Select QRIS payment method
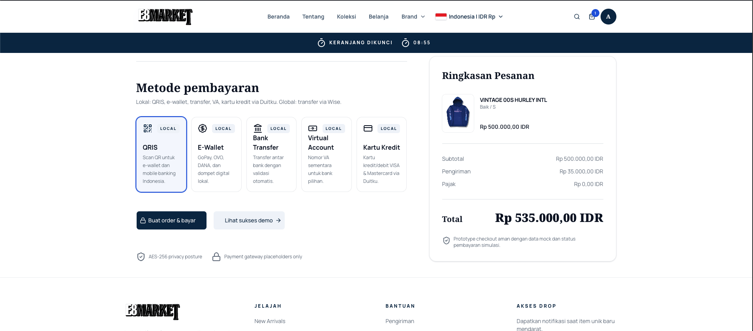The image size is (753, 331). 161,154
